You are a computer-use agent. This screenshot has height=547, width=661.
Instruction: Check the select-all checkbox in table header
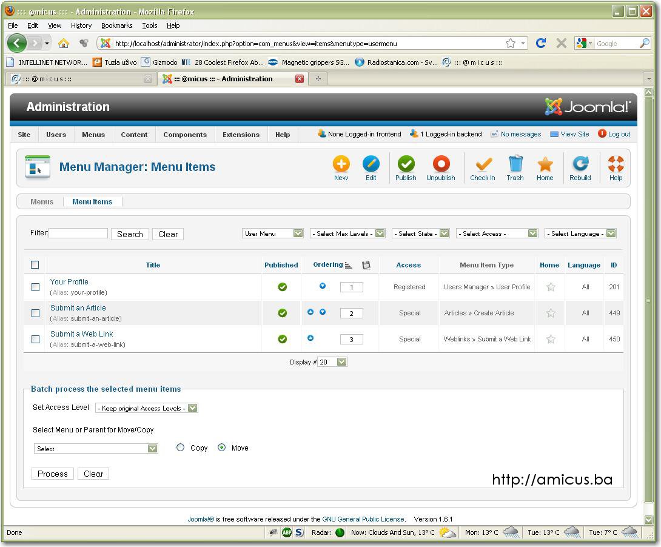click(35, 264)
